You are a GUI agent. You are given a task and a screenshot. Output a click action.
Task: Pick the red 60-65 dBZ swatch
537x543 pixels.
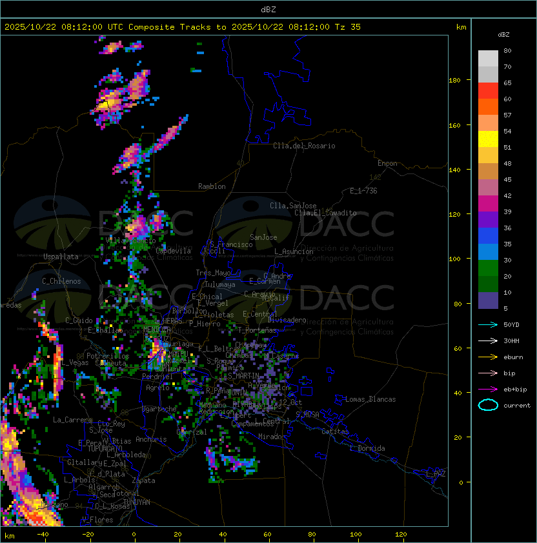[488, 91]
